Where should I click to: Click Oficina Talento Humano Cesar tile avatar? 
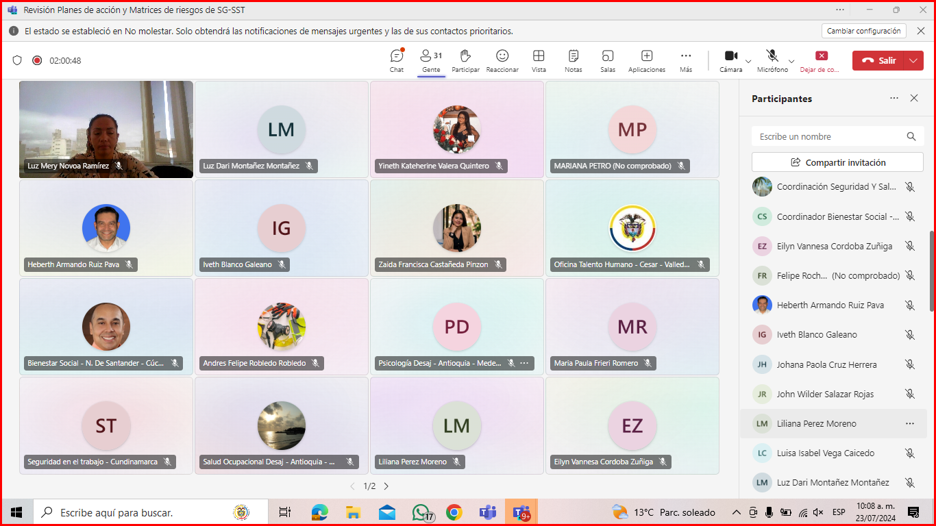coord(632,228)
